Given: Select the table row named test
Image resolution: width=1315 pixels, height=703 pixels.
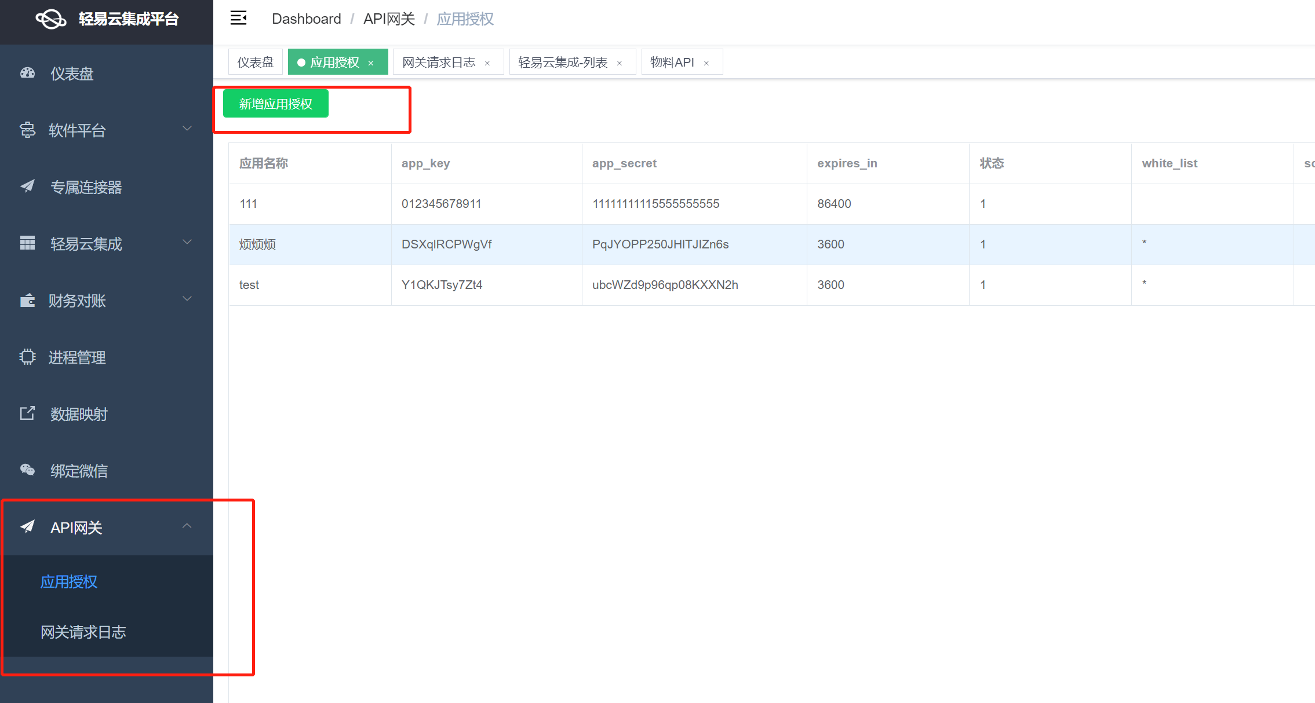Looking at the screenshot, I should coord(249,285).
